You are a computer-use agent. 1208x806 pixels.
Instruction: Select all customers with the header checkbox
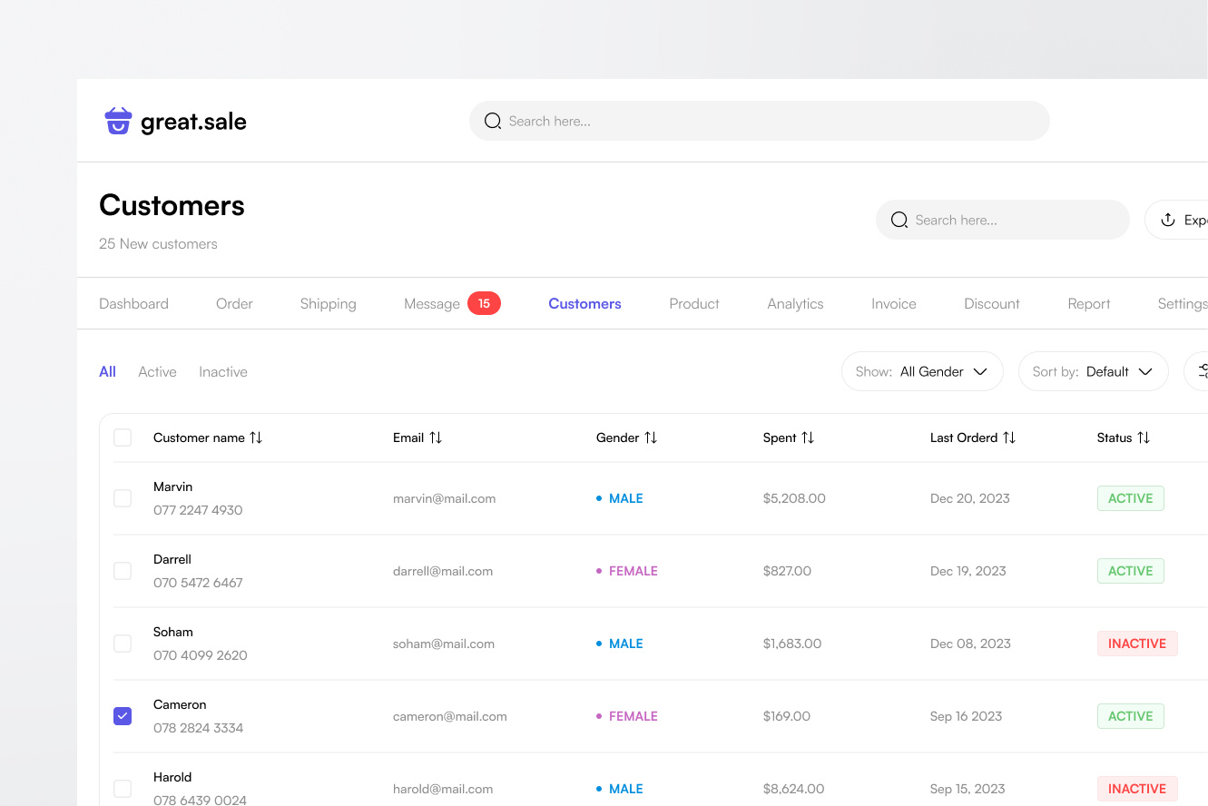pos(123,437)
